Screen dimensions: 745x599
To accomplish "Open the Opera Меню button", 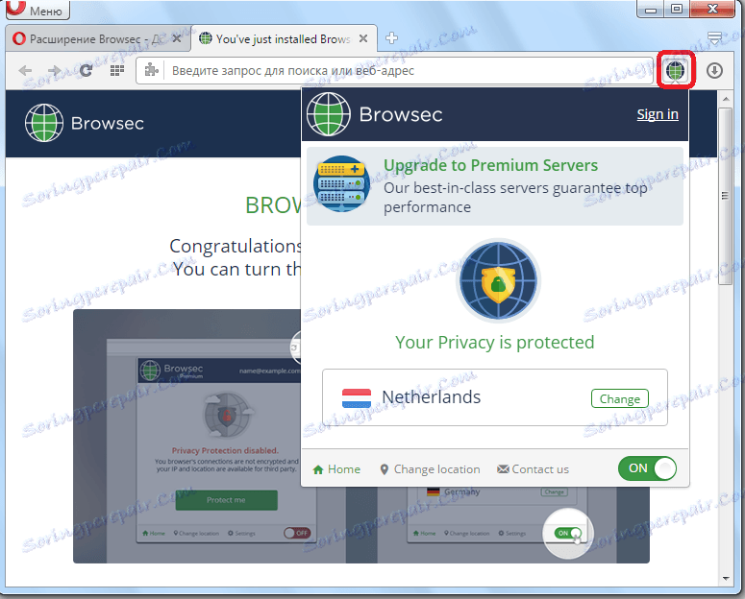I will pos(37,10).
